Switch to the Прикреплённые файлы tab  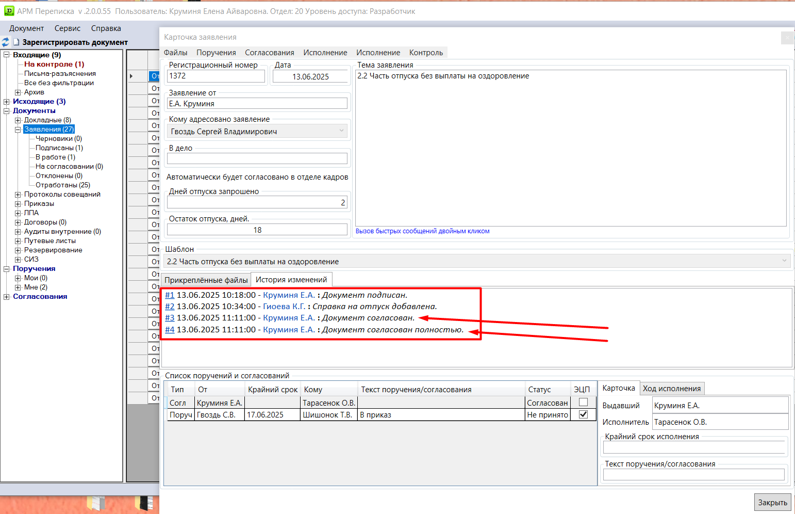coord(206,280)
